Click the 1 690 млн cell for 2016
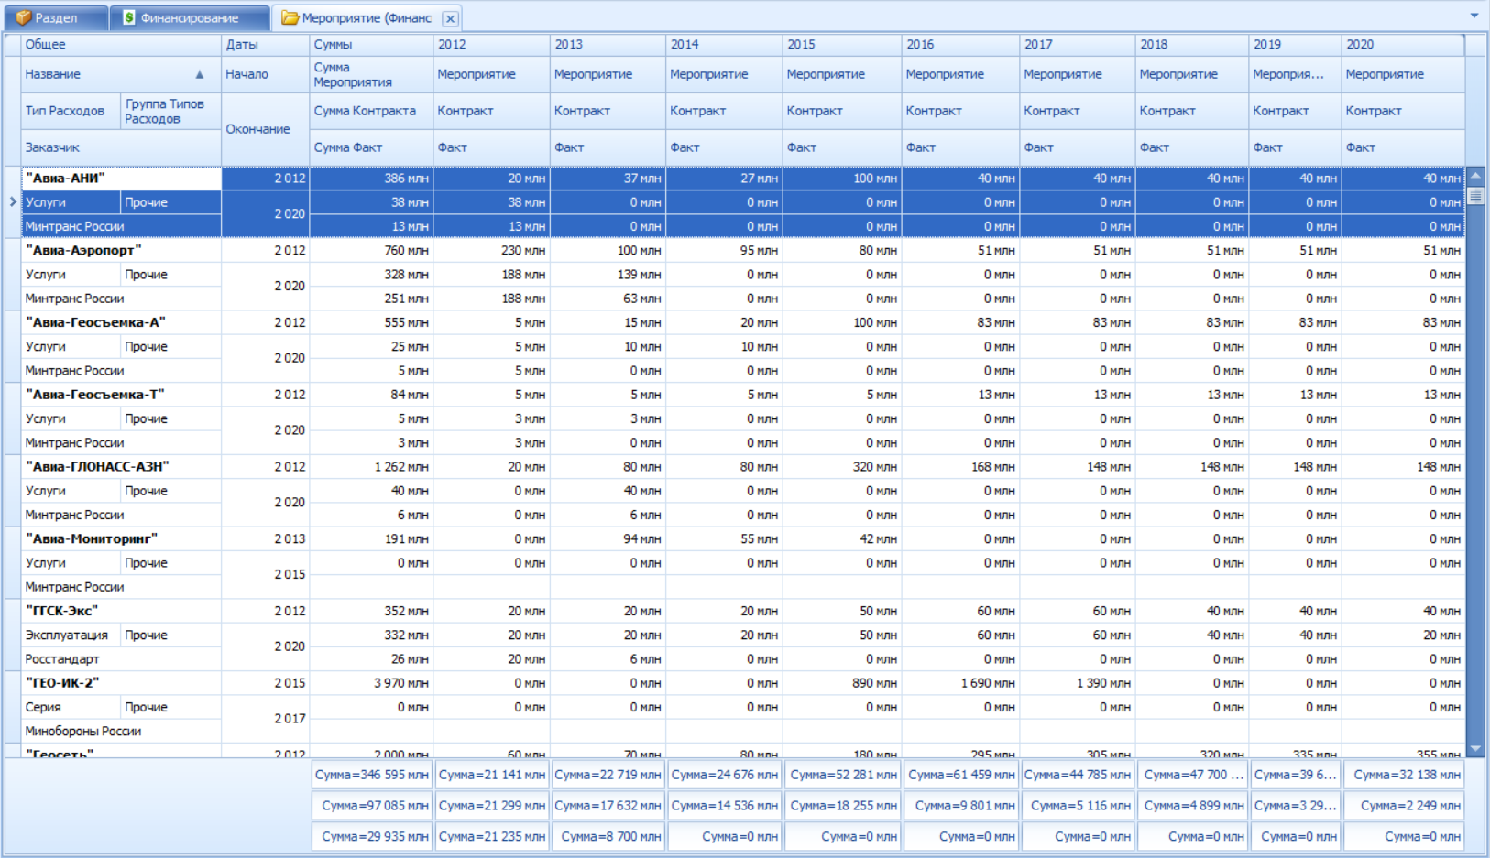 click(960, 683)
